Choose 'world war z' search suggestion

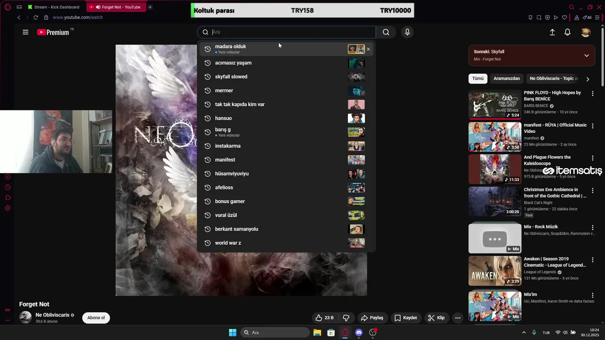point(286,243)
